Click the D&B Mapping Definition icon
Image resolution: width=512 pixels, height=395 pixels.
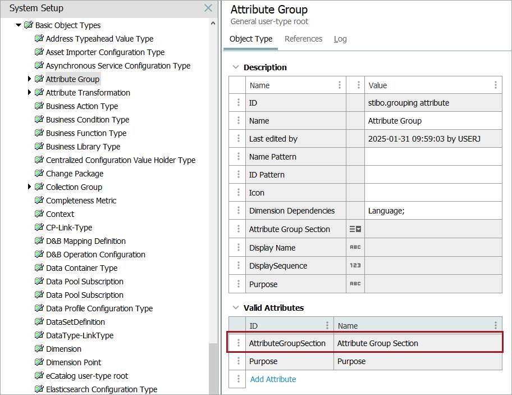[39, 240]
